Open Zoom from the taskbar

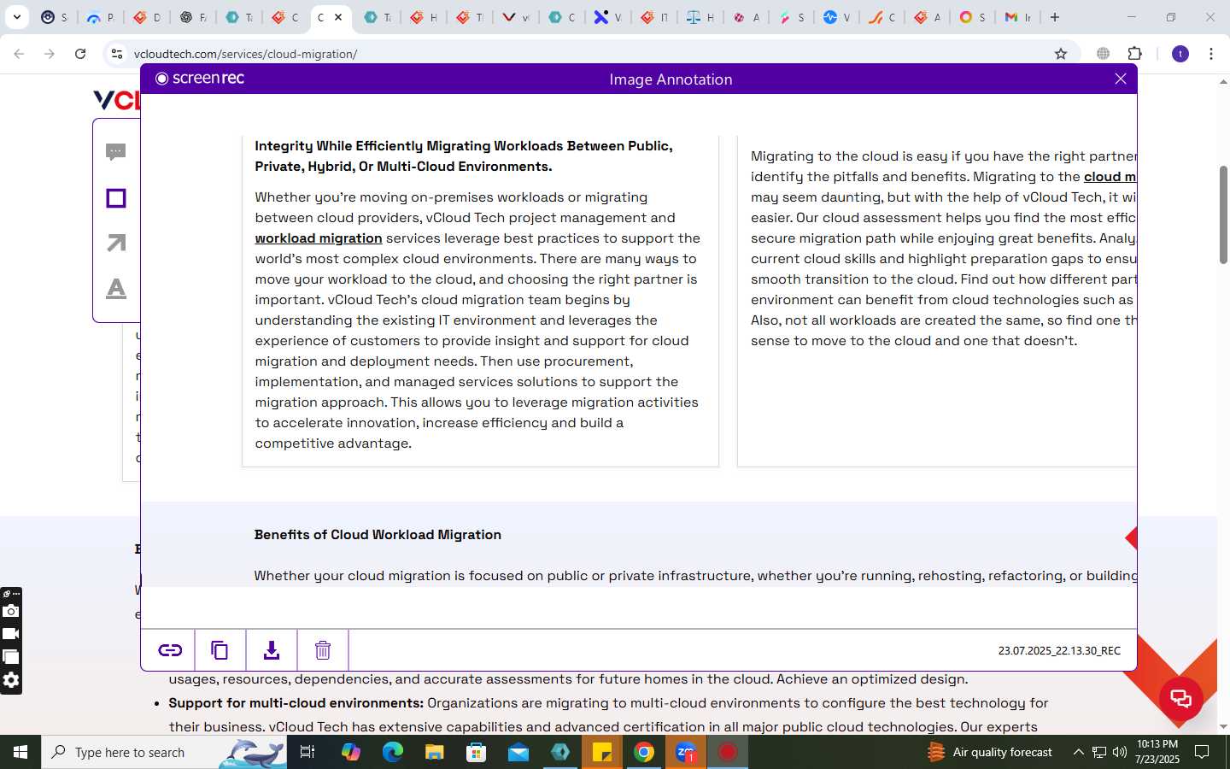686,752
